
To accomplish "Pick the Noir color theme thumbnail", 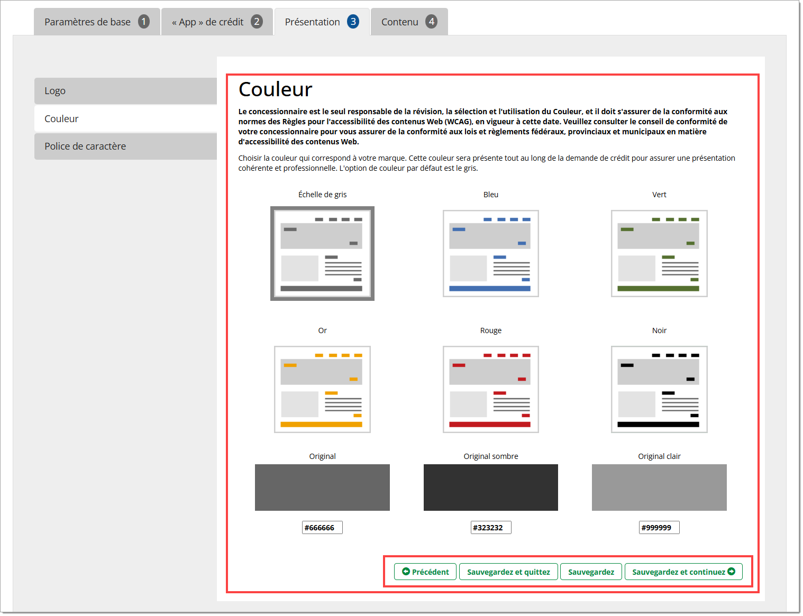I will (x=659, y=389).
